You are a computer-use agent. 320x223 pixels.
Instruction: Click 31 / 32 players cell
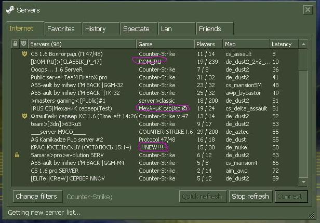tap(206, 77)
